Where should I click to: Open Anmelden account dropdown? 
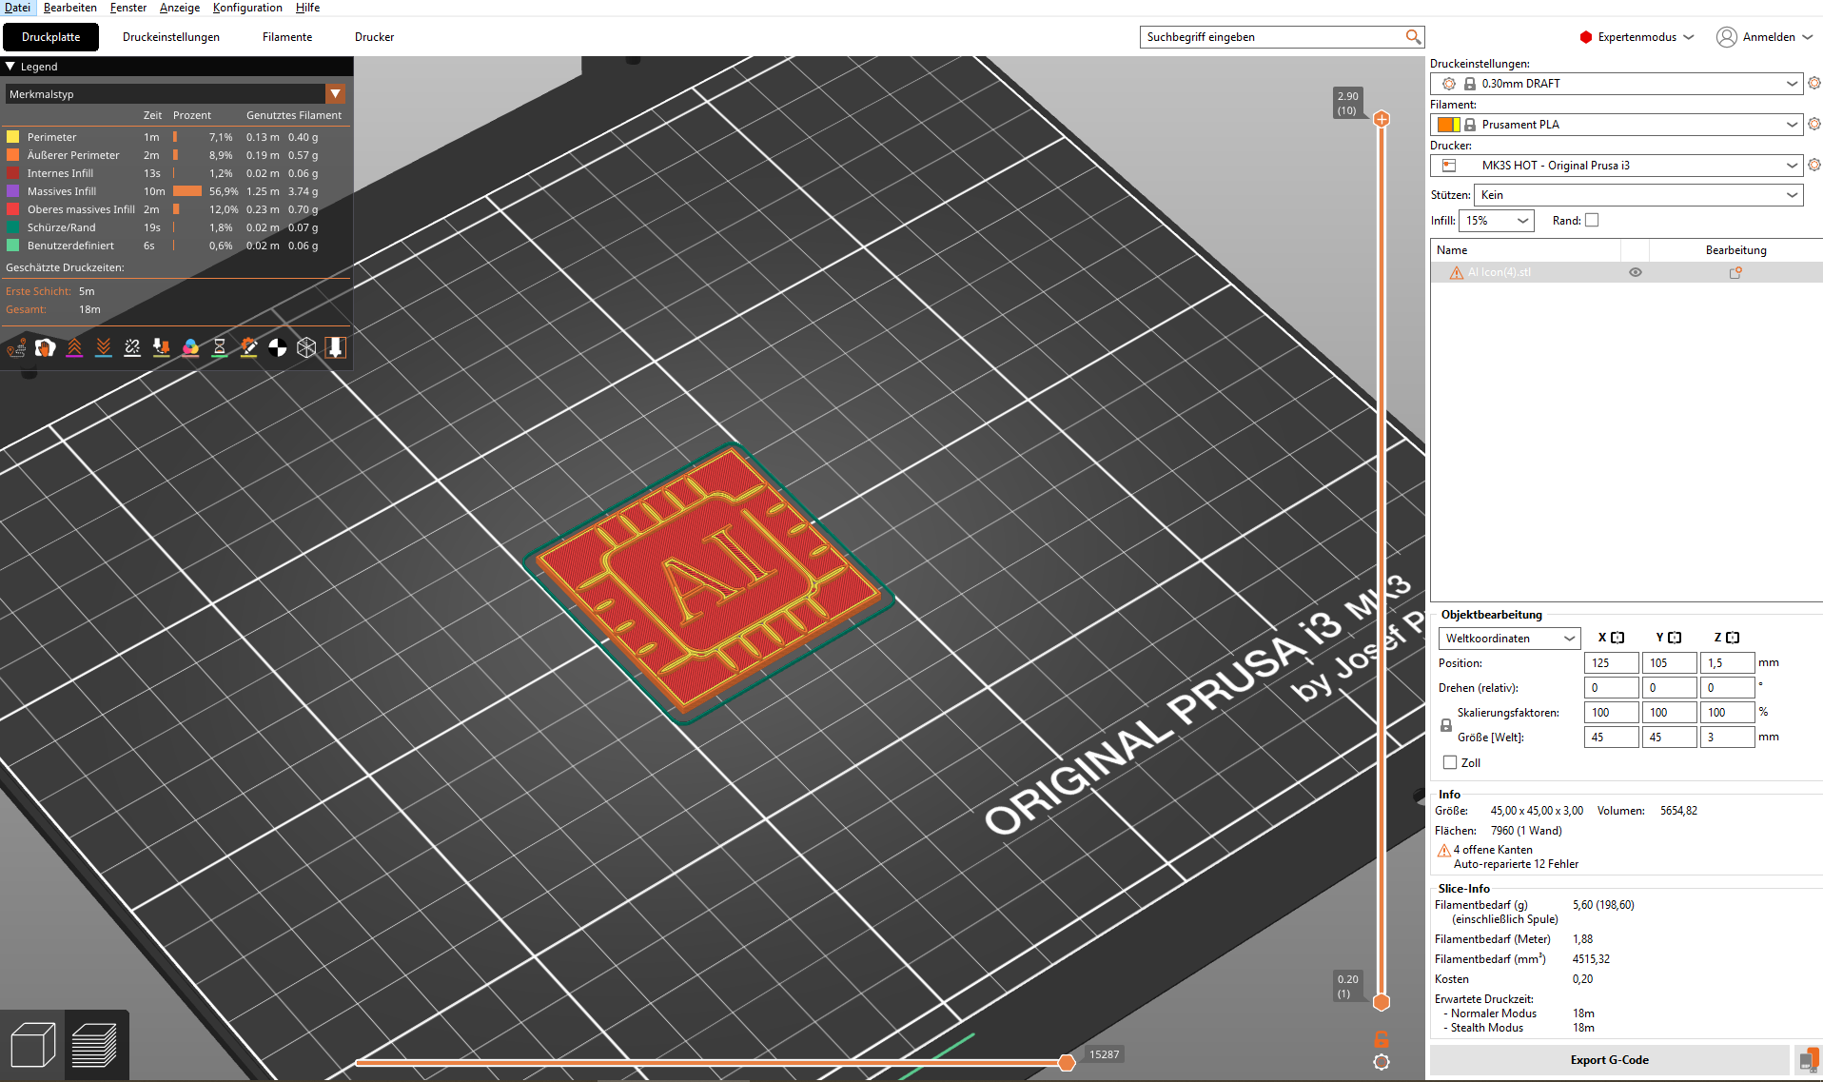(1765, 37)
